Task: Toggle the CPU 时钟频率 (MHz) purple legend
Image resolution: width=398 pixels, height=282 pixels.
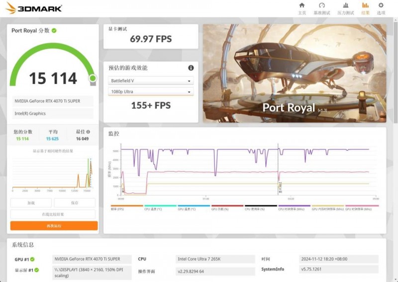Action: [295, 207]
